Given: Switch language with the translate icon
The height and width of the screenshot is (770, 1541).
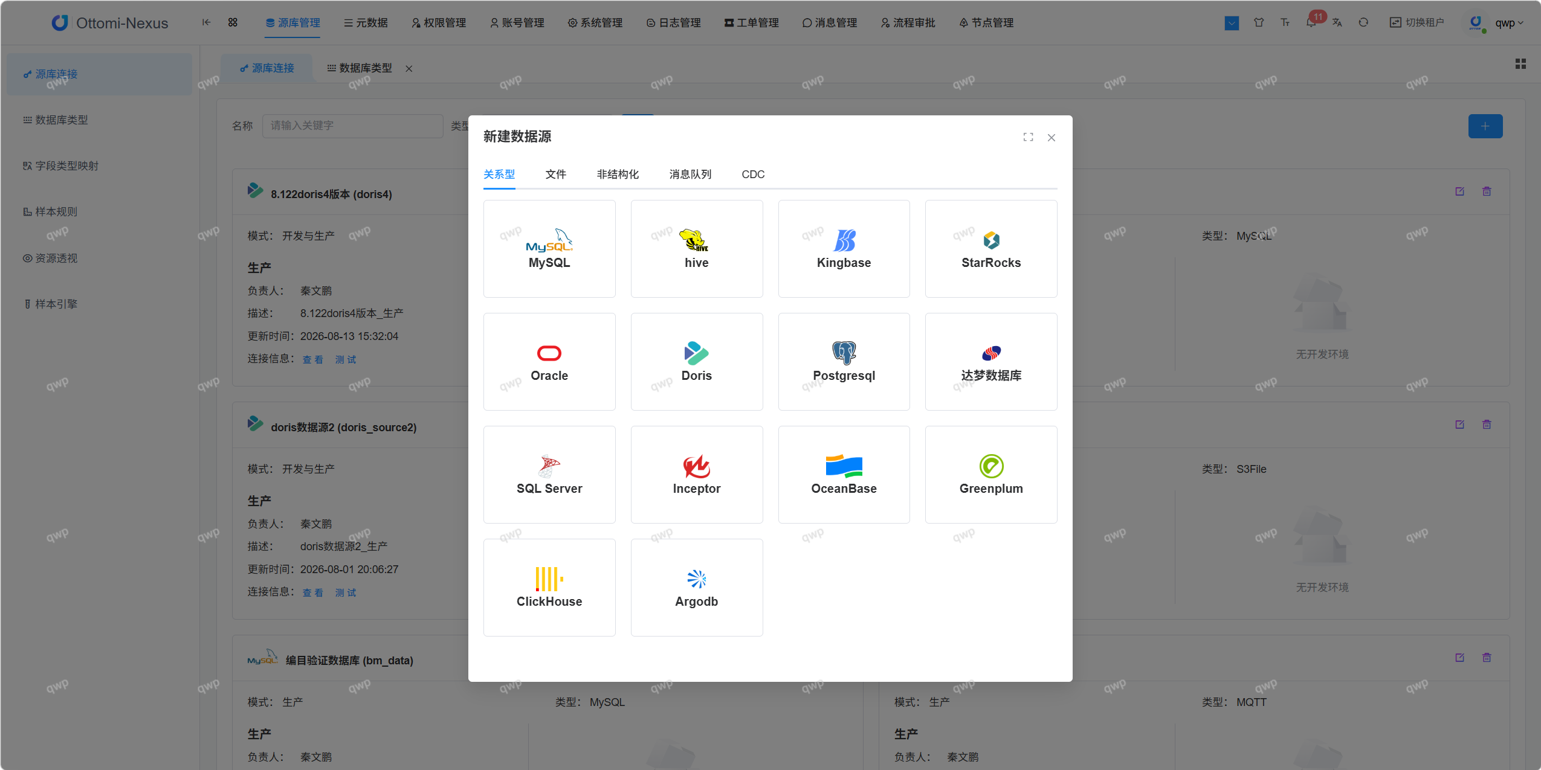Looking at the screenshot, I should click(1337, 22).
